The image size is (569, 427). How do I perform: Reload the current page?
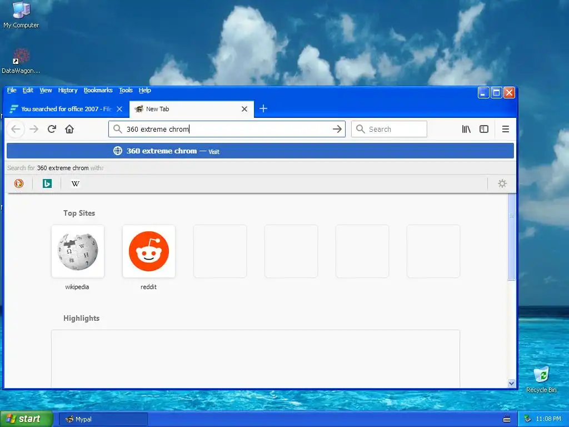coord(52,129)
